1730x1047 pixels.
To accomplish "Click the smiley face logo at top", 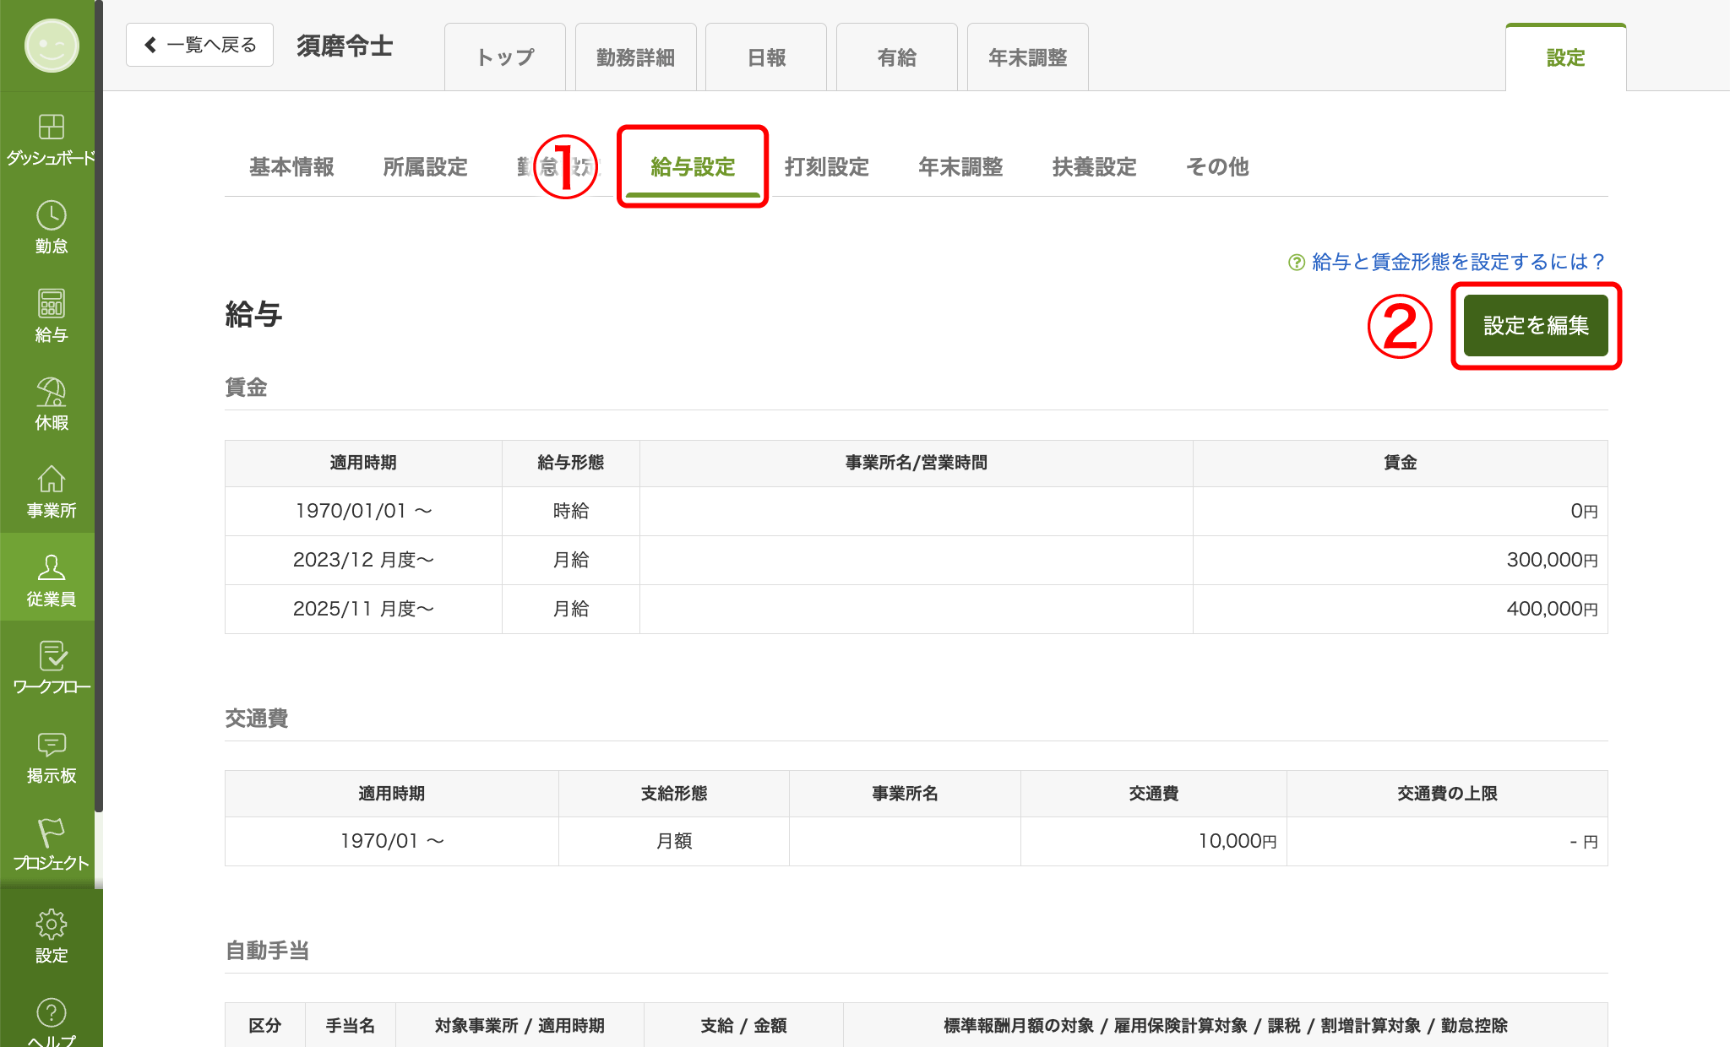I will [52, 45].
